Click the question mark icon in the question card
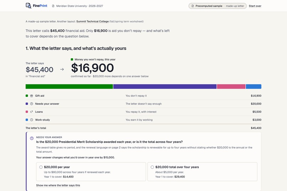The image size is (287, 191). click(32, 138)
